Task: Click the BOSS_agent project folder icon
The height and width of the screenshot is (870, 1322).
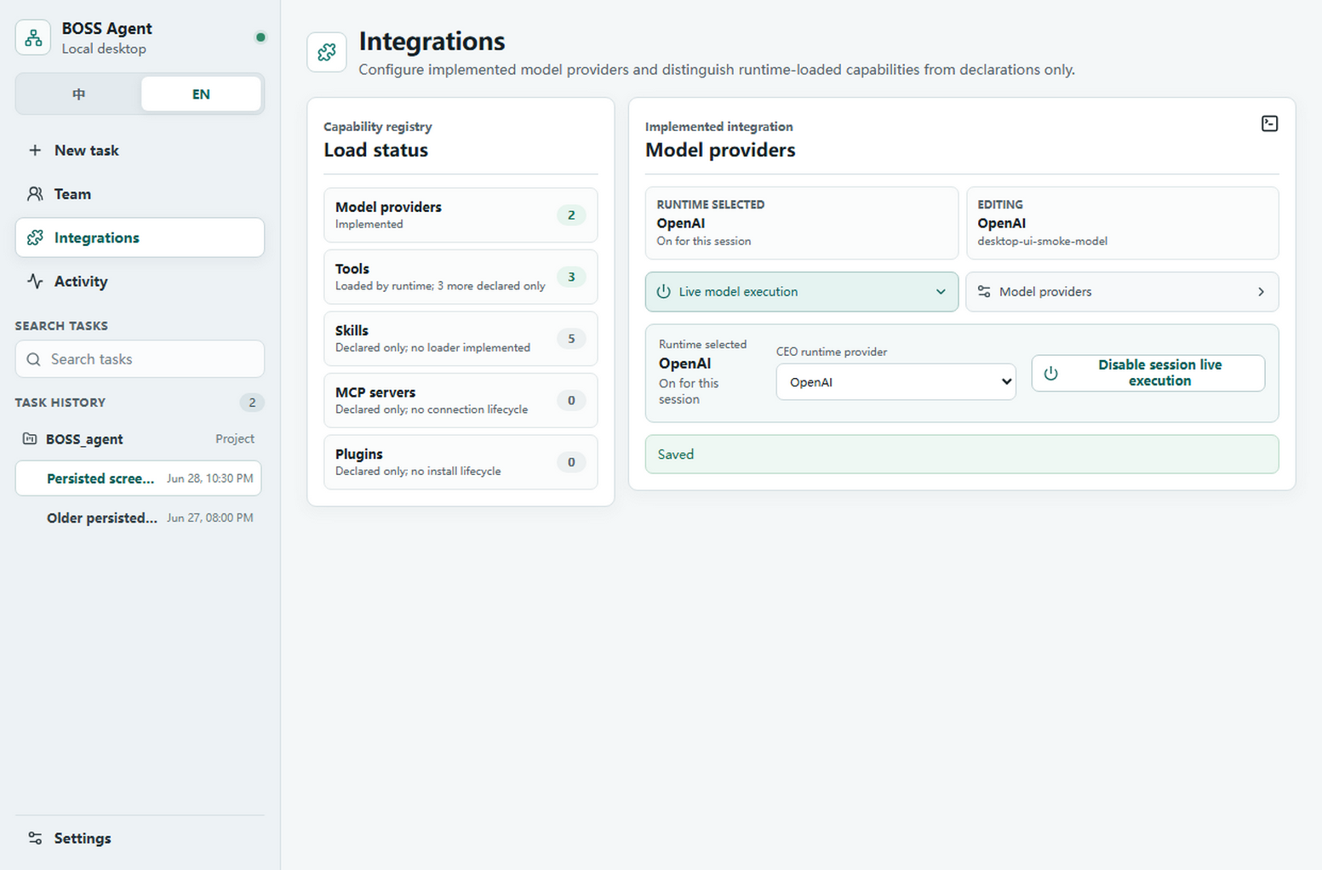Action: tap(30, 438)
